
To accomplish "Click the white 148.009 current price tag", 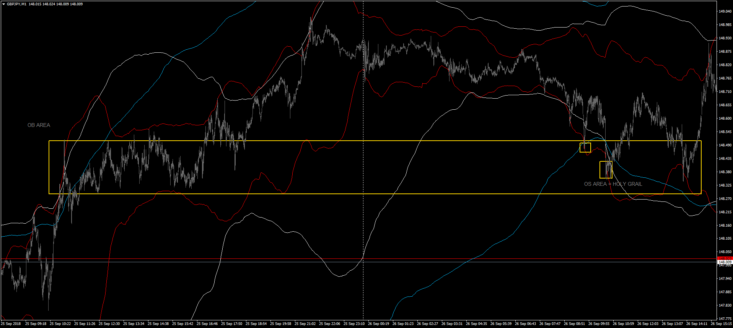I will tap(725, 262).
